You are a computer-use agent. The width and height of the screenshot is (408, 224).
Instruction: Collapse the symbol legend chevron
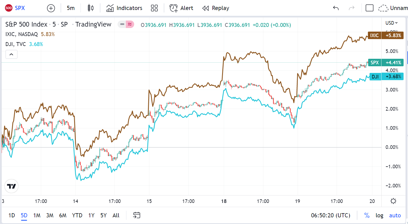[11, 54]
